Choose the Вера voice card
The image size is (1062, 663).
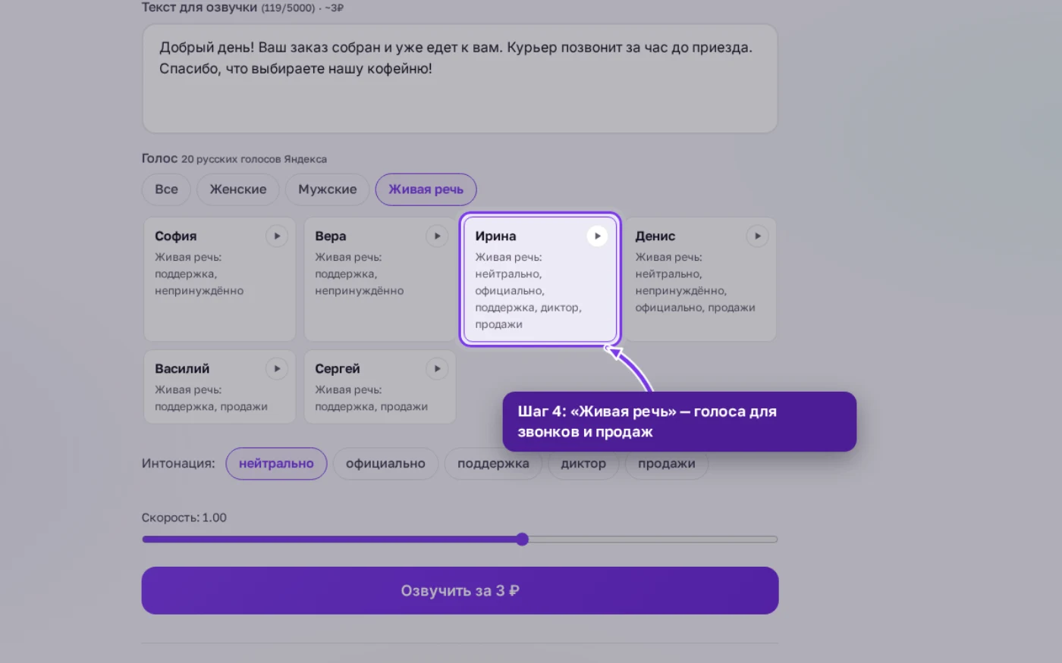pyautogui.click(x=380, y=280)
